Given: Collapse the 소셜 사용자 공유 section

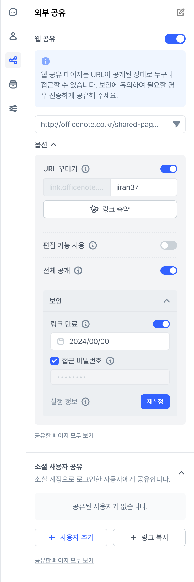Looking at the screenshot, I should [x=181, y=473].
